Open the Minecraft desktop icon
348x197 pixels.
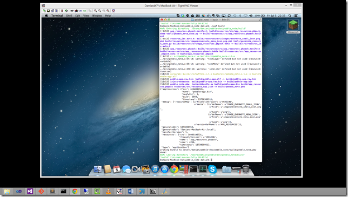293,26
